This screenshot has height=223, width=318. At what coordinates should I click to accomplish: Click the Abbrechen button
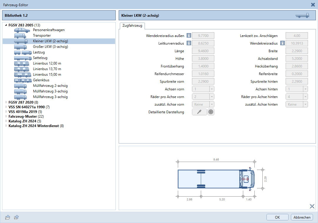[x=302, y=217]
